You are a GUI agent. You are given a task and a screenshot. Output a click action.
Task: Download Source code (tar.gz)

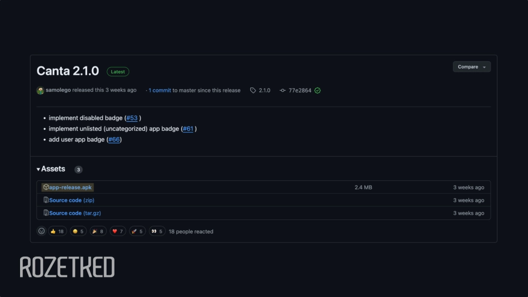[75, 213]
